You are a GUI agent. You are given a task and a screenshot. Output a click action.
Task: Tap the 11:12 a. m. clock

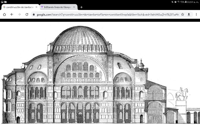(x=193, y=2)
